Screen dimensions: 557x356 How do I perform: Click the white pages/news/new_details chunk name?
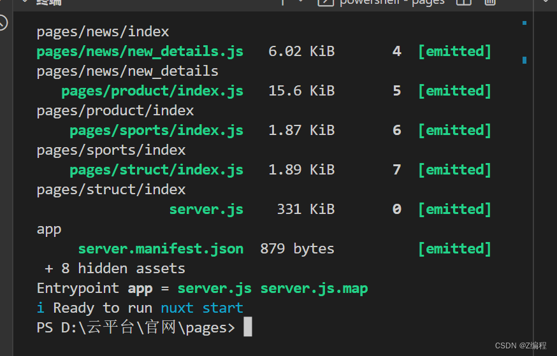tap(127, 71)
